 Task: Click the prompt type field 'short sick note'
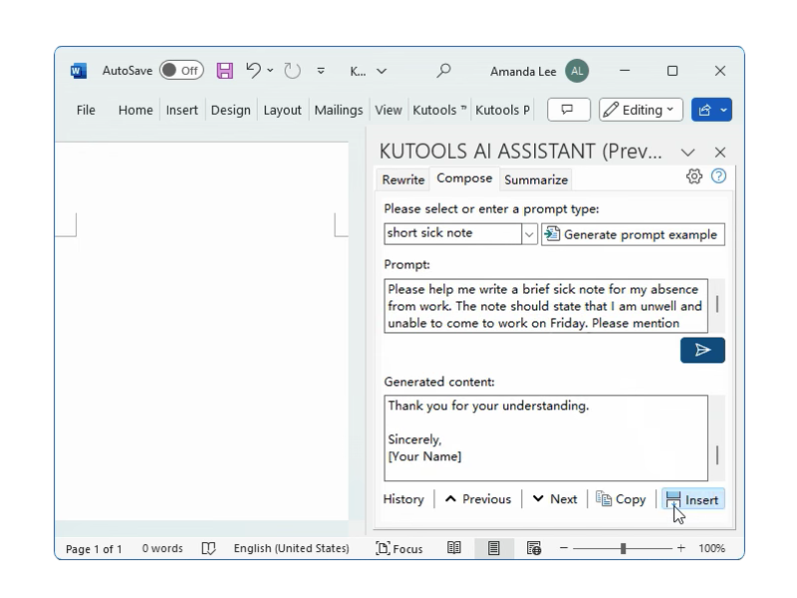click(x=453, y=233)
